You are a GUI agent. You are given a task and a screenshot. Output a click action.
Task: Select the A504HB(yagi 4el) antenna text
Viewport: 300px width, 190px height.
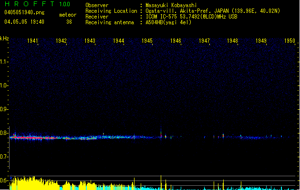[168, 22]
